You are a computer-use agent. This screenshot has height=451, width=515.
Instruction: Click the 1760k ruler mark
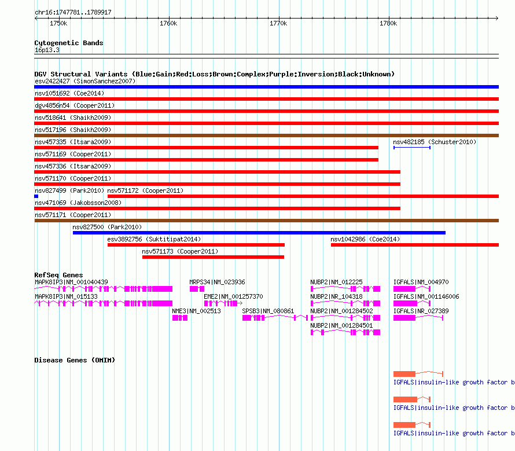point(168,23)
